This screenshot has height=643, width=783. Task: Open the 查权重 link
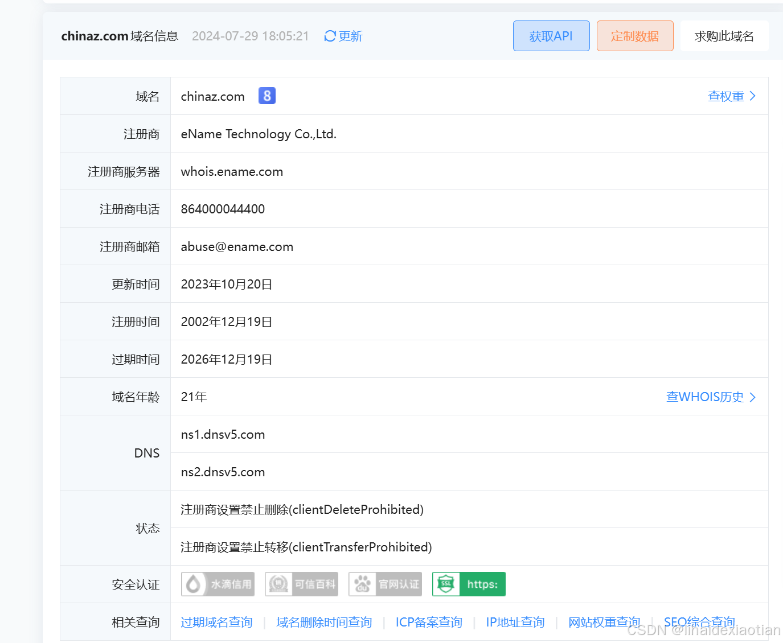coord(732,96)
